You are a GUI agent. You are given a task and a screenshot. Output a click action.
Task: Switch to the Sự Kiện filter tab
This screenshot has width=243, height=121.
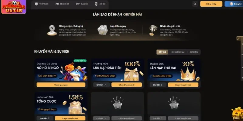(194, 52)
